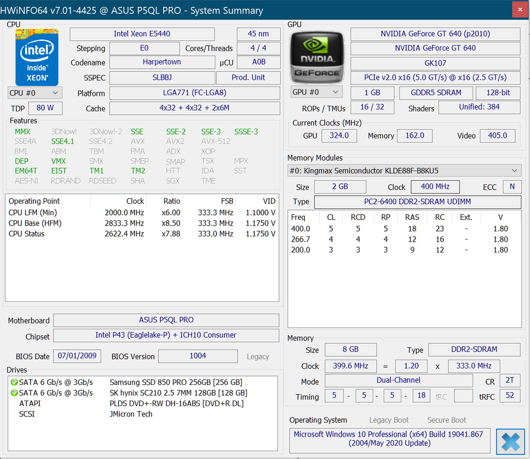Click the Intel P43 chipset field
The image size is (530, 459).
click(x=167, y=336)
